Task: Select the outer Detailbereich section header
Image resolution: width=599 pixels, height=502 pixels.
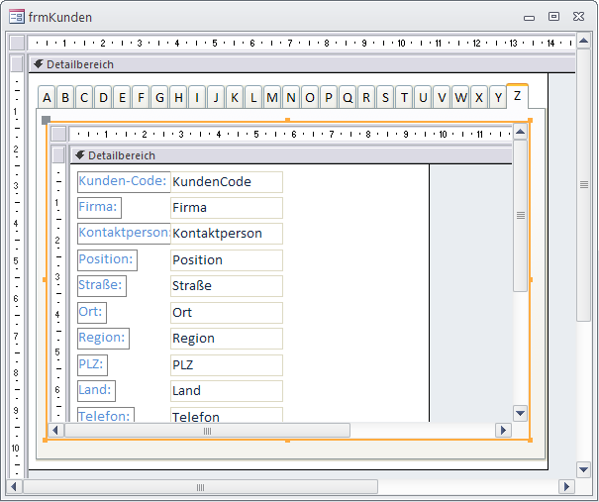Action: pyautogui.click(x=297, y=64)
